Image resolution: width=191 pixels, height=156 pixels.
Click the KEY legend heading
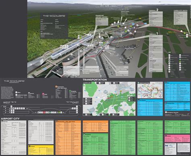click(170, 52)
